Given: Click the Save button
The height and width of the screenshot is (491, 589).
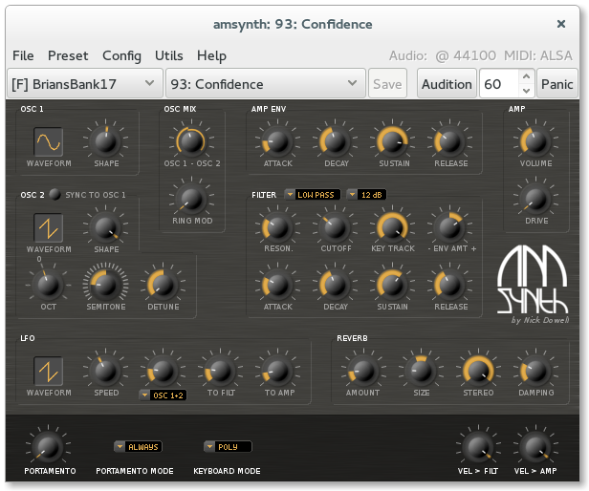Looking at the screenshot, I should (x=387, y=84).
